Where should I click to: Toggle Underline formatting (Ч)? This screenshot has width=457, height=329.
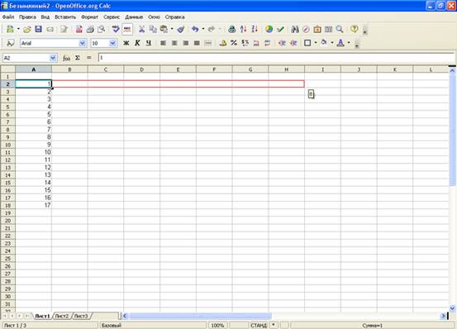point(149,43)
